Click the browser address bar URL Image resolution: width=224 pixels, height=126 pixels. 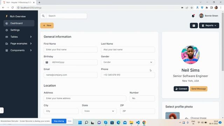click(x=31, y=8)
